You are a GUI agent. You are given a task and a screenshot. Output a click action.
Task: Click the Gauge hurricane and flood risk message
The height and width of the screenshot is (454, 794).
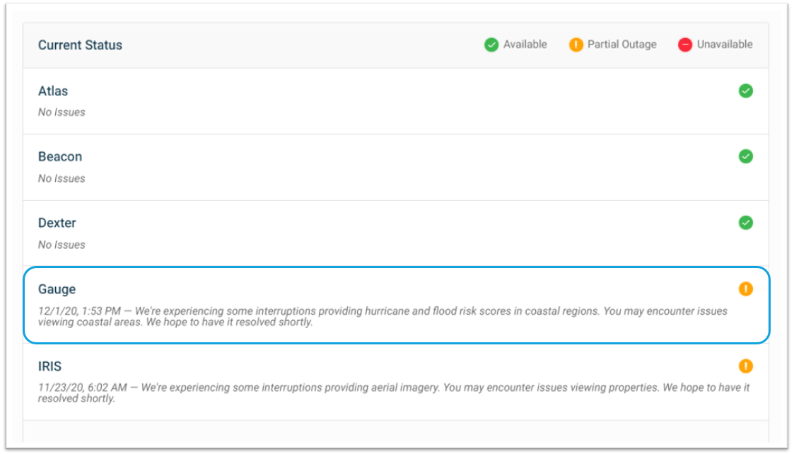coord(383,317)
